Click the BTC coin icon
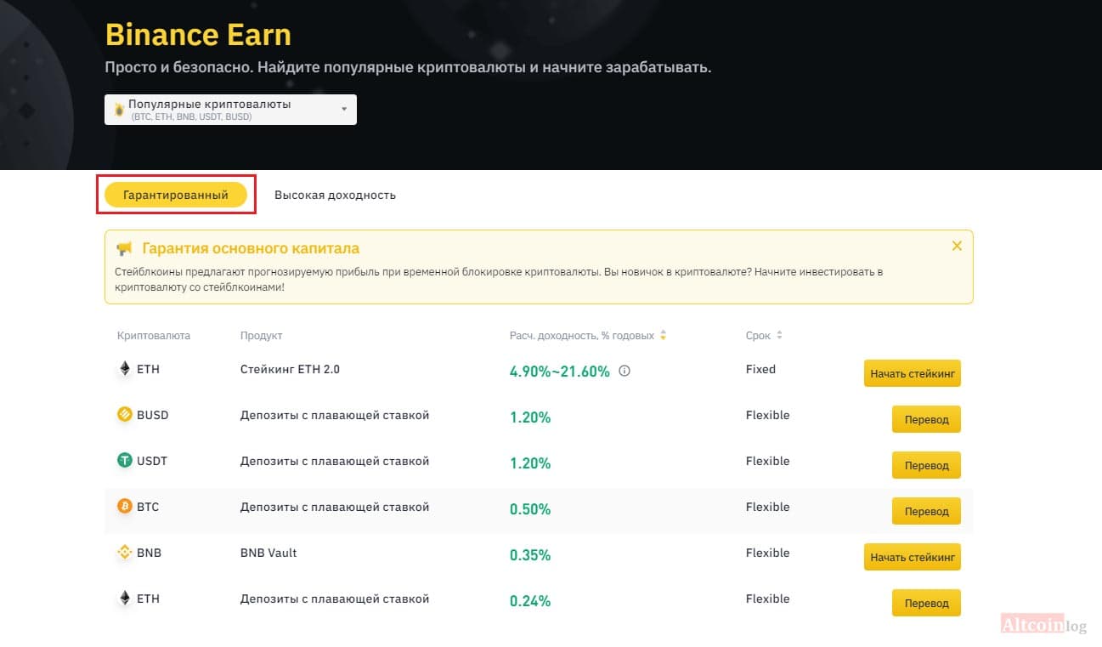The image size is (1102, 647). pos(125,507)
